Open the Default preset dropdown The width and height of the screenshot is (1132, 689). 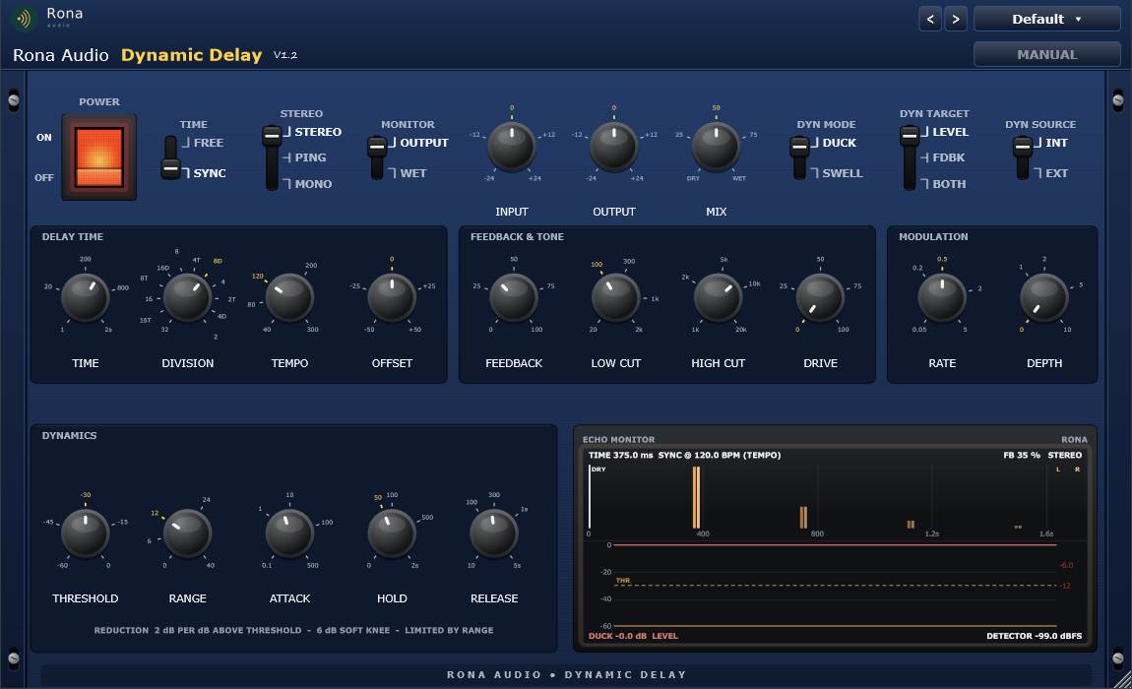[1046, 19]
